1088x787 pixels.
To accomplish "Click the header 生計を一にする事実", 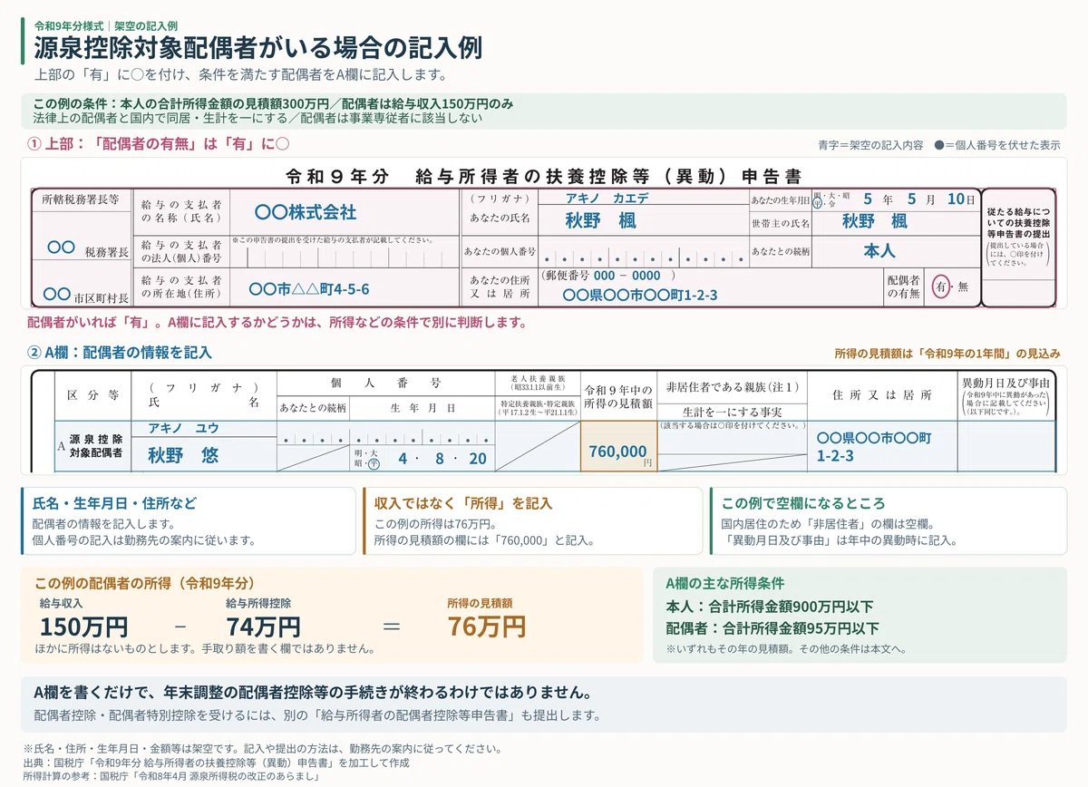I will pos(732,411).
